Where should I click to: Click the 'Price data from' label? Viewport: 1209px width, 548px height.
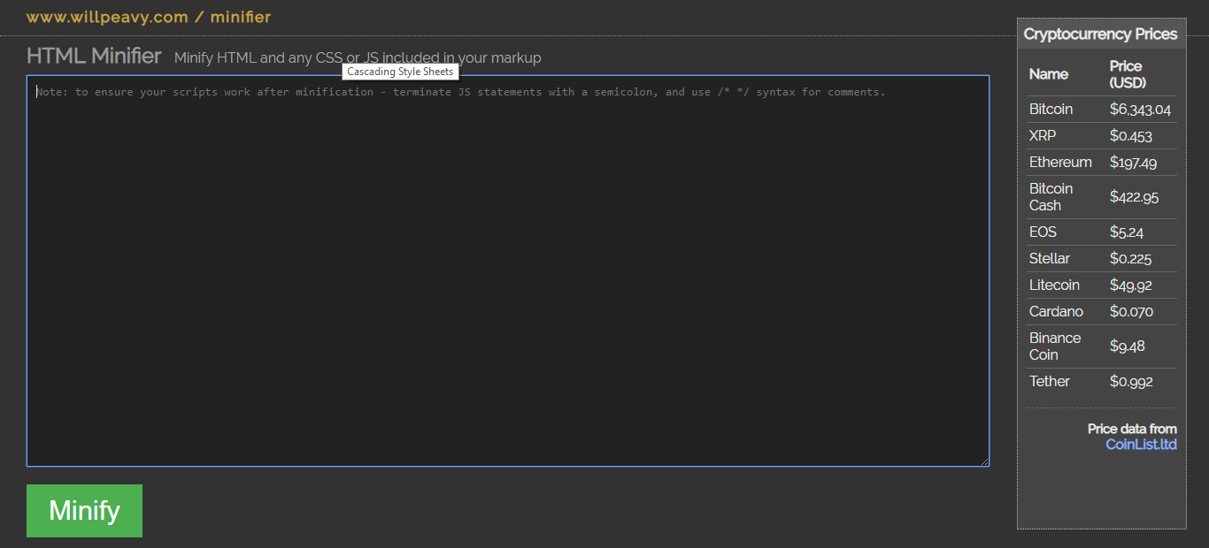[x=1132, y=429]
